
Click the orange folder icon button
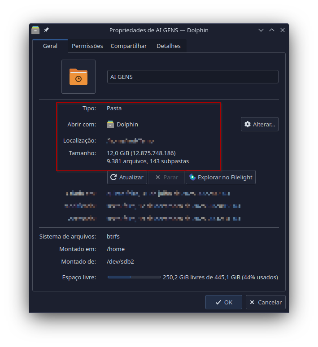pos(78,77)
